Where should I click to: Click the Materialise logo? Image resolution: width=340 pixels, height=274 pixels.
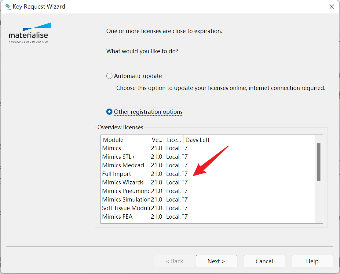(30, 33)
